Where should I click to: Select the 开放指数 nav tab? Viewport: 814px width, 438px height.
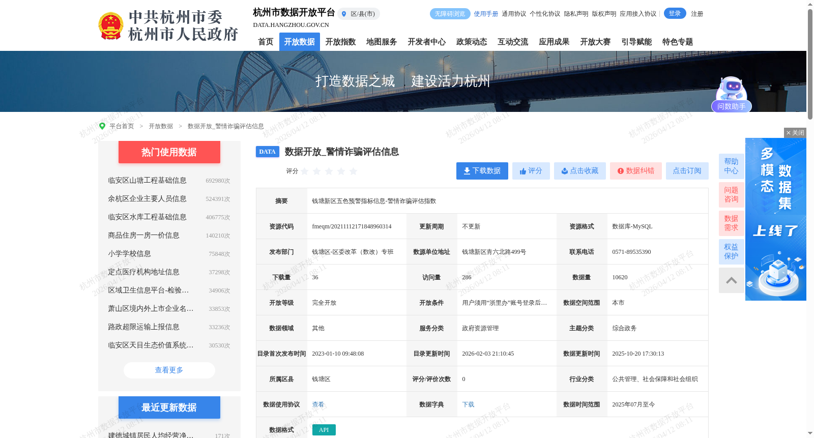tap(340, 42)
